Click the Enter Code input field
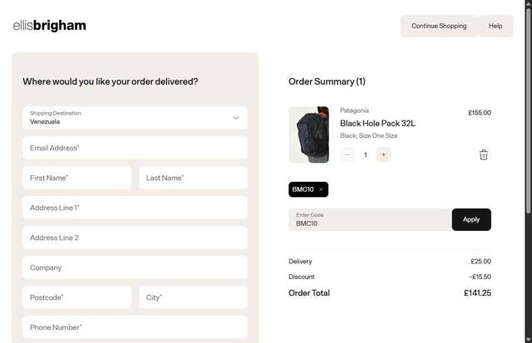 pyautogui.click(x=370, y=219)
